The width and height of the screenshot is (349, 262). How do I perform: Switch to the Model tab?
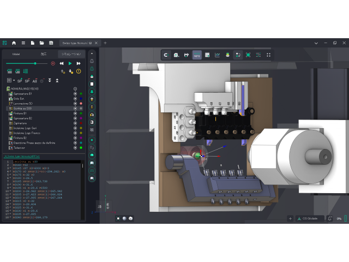[x=16, y=55]
